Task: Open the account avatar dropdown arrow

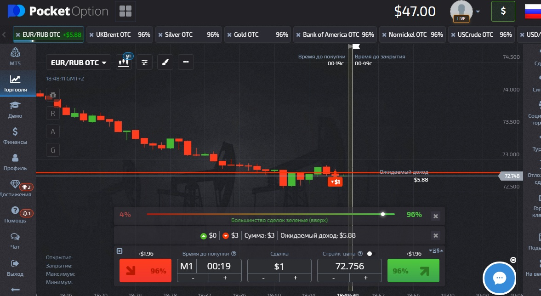Action: (x=478, y=11)
